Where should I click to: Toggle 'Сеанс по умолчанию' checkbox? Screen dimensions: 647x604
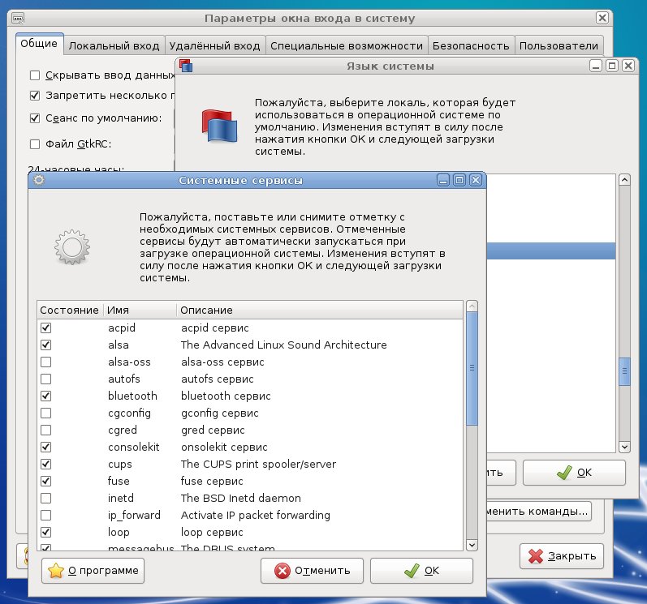point(35,118)
